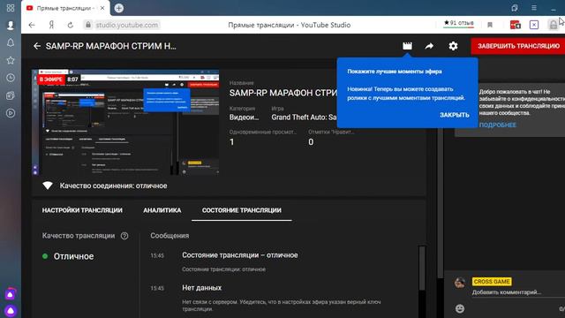Click the CROSS GAME chat avatar
The image size is (565, 318).
pyautogui.click(x=459, y=283)
